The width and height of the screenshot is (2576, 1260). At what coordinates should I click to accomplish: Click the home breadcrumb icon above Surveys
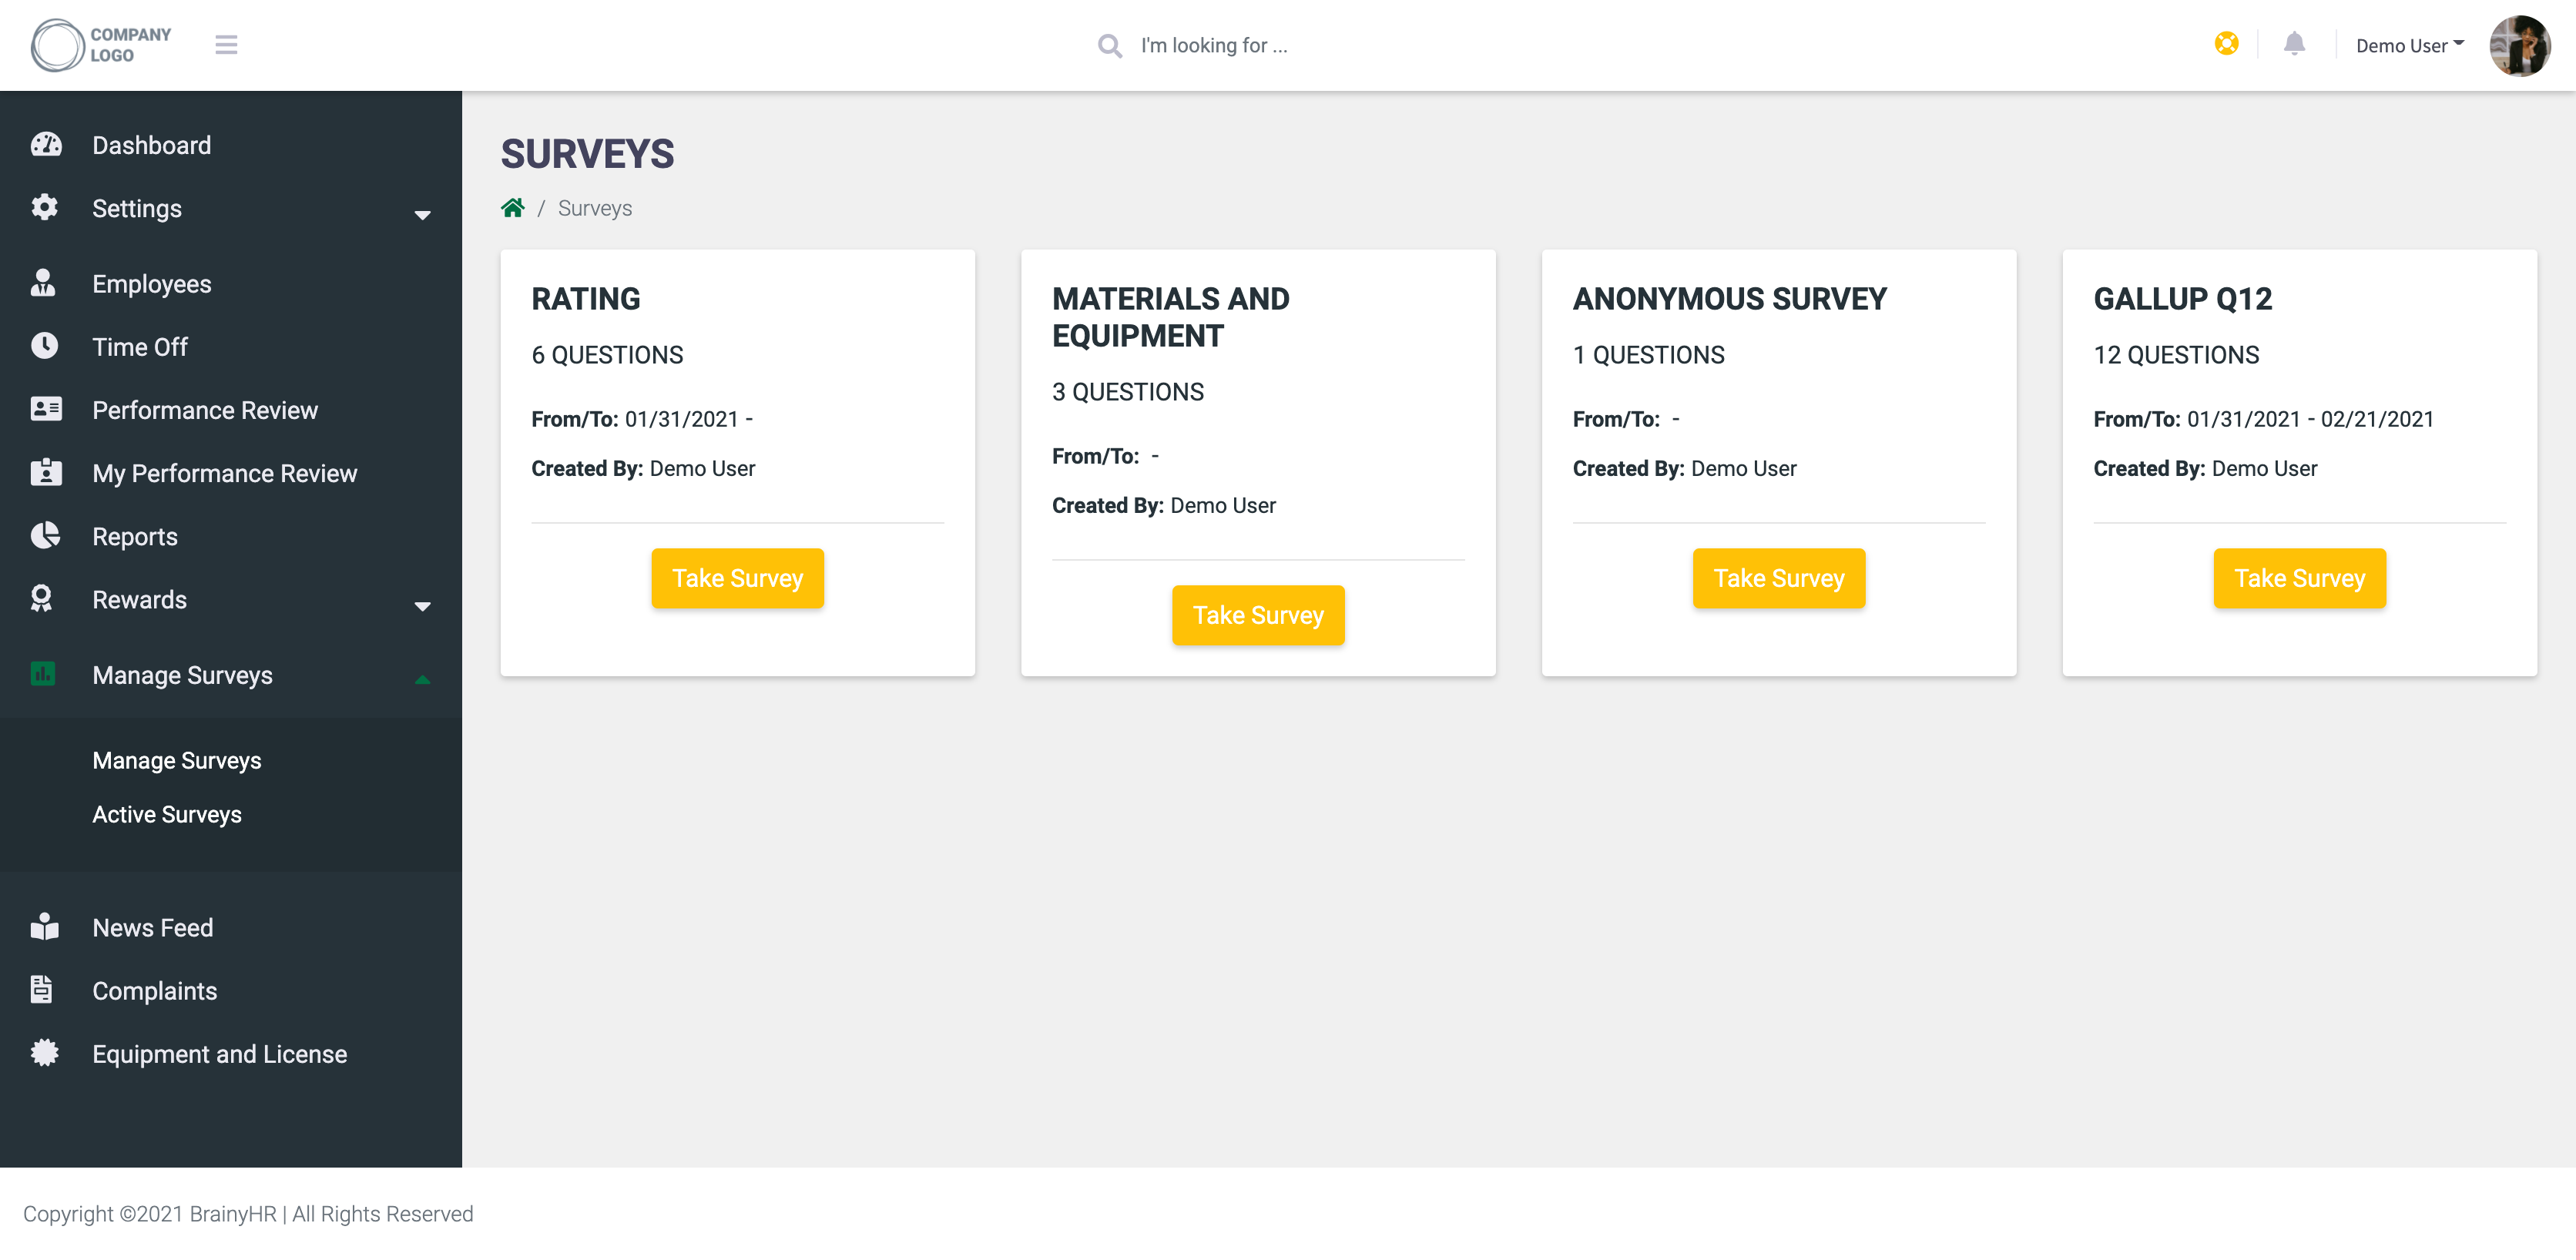click(513, 207)
